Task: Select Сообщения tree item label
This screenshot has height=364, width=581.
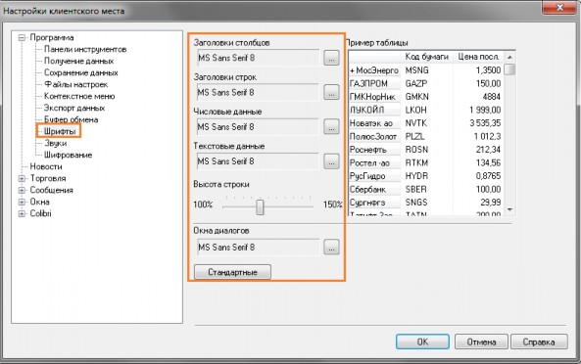Action: 52,191
